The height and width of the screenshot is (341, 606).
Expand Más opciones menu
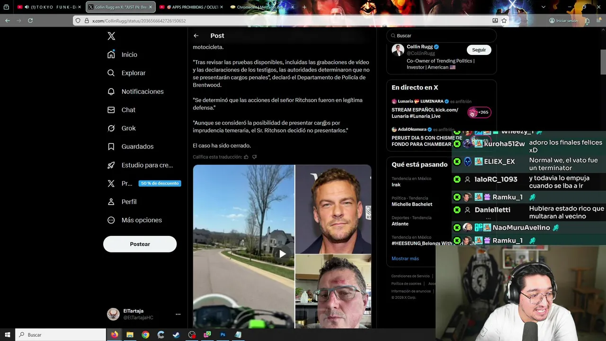tap(134, 220)
